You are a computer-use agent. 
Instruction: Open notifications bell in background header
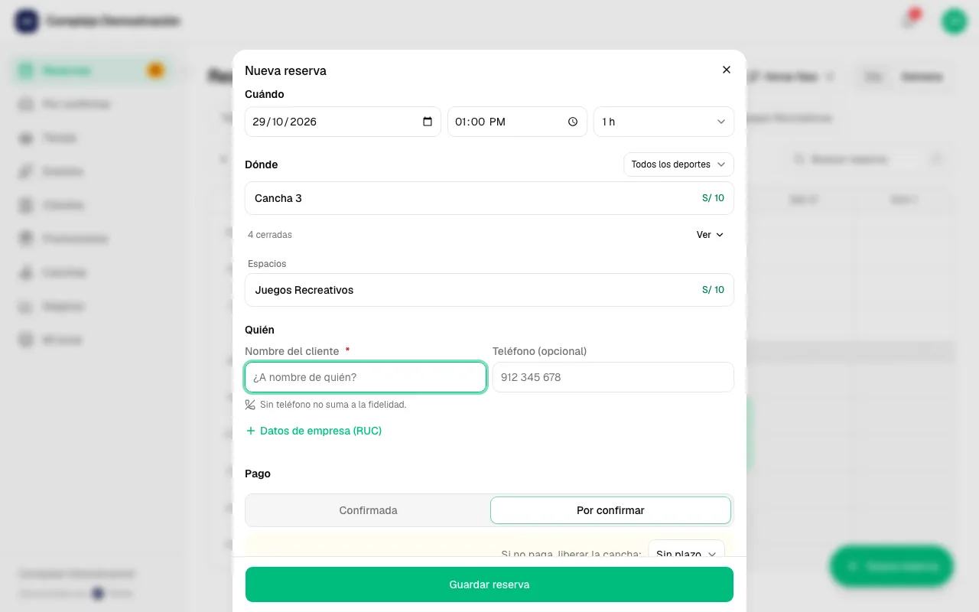910,21
